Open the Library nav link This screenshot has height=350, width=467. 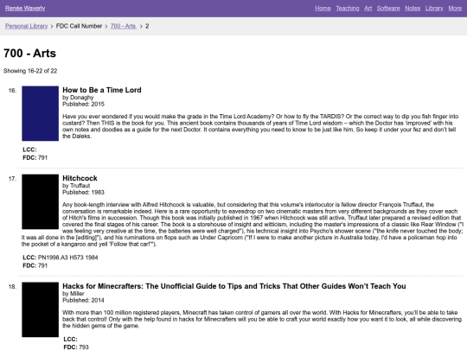coord(434,9)
